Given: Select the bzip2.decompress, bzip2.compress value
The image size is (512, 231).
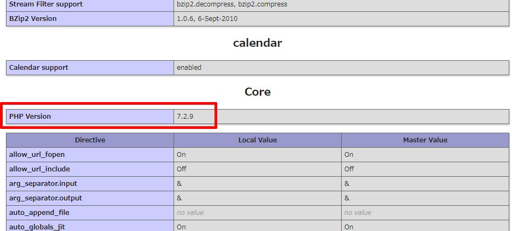Looking at the screenshot, I should click(x=232, y=4).
